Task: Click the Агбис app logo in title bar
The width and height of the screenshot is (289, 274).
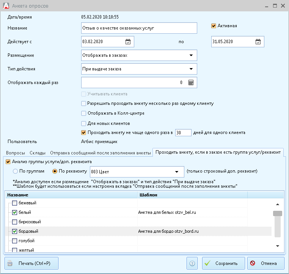Action: tap(6, 6)
